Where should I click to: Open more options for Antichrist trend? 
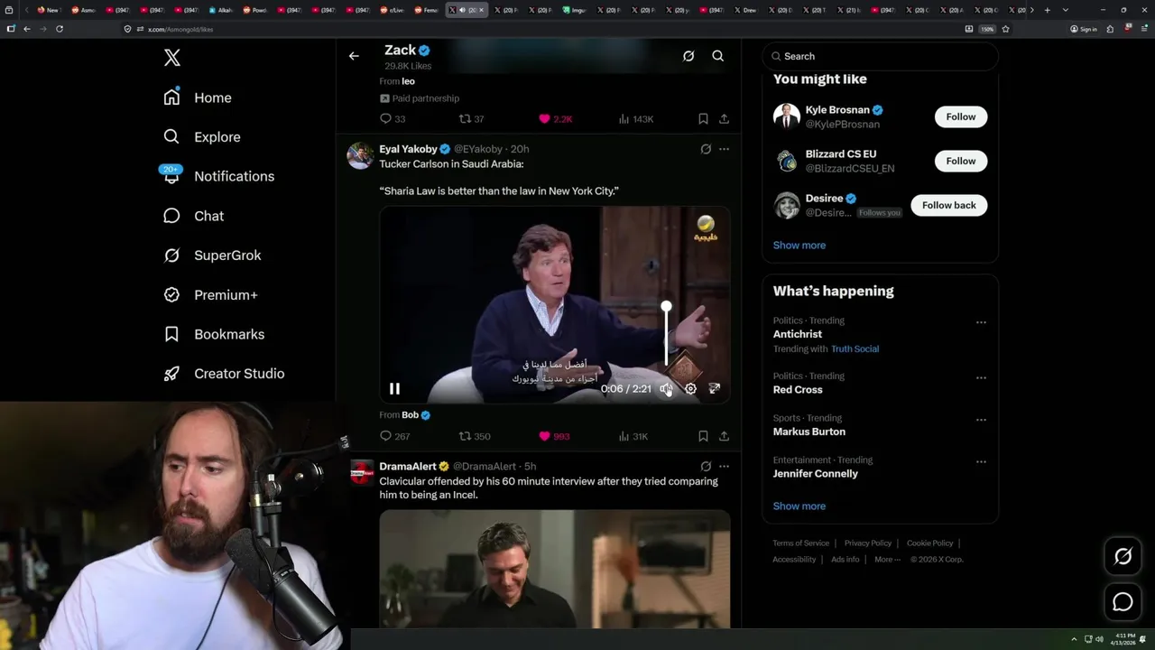pyautogui.click(x=981, y=322)
